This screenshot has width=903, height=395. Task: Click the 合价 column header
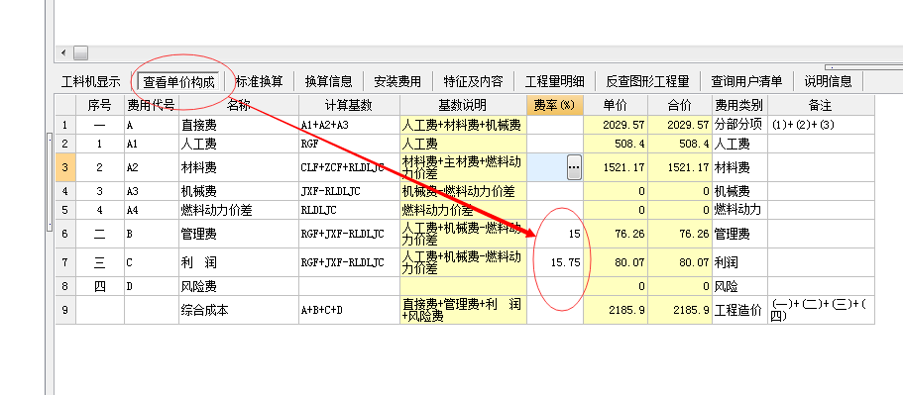pyautogui.click(x=680, y=105)
